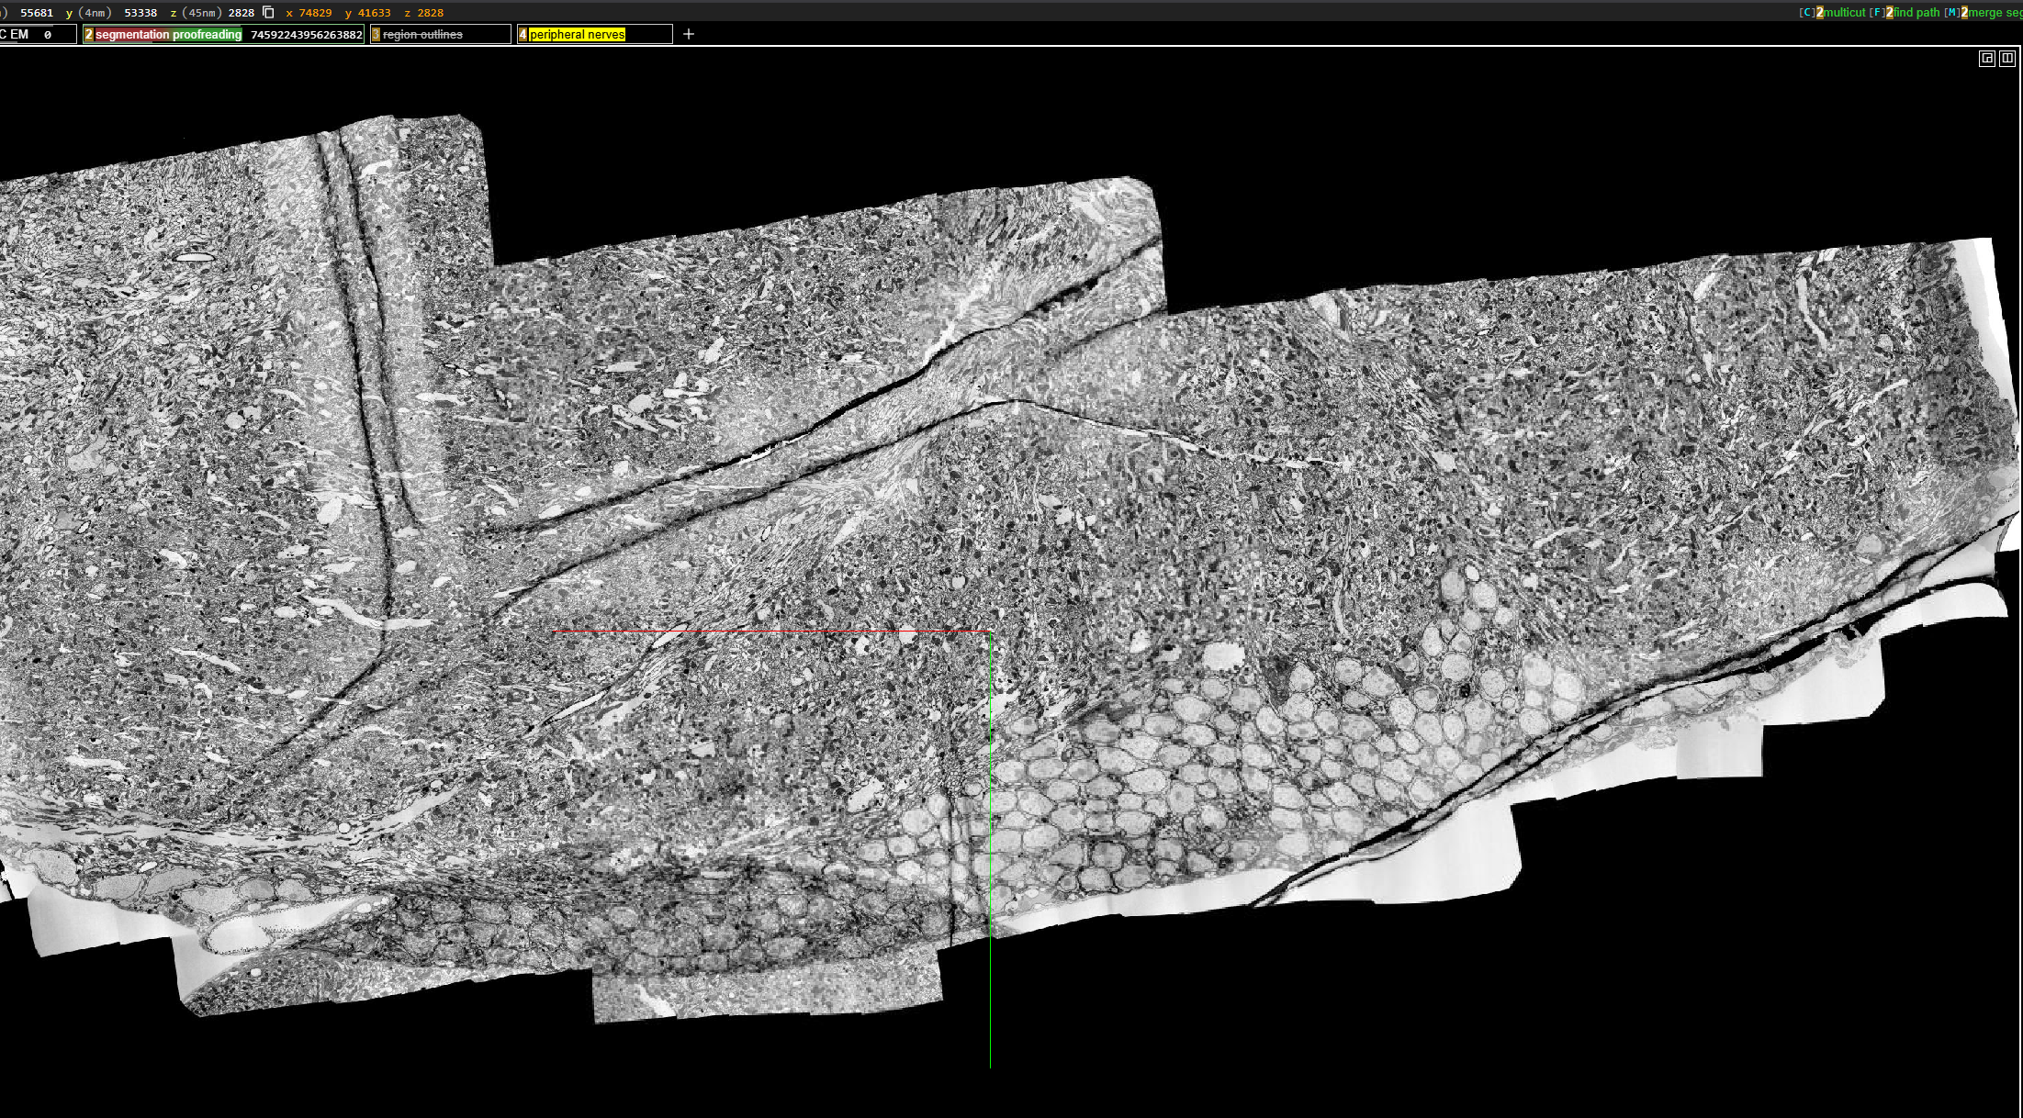The height and width of the screenshot is (1118, 2023).
Task: Toggle visibility of region outlines layer
Action: [x=422, y=34]
